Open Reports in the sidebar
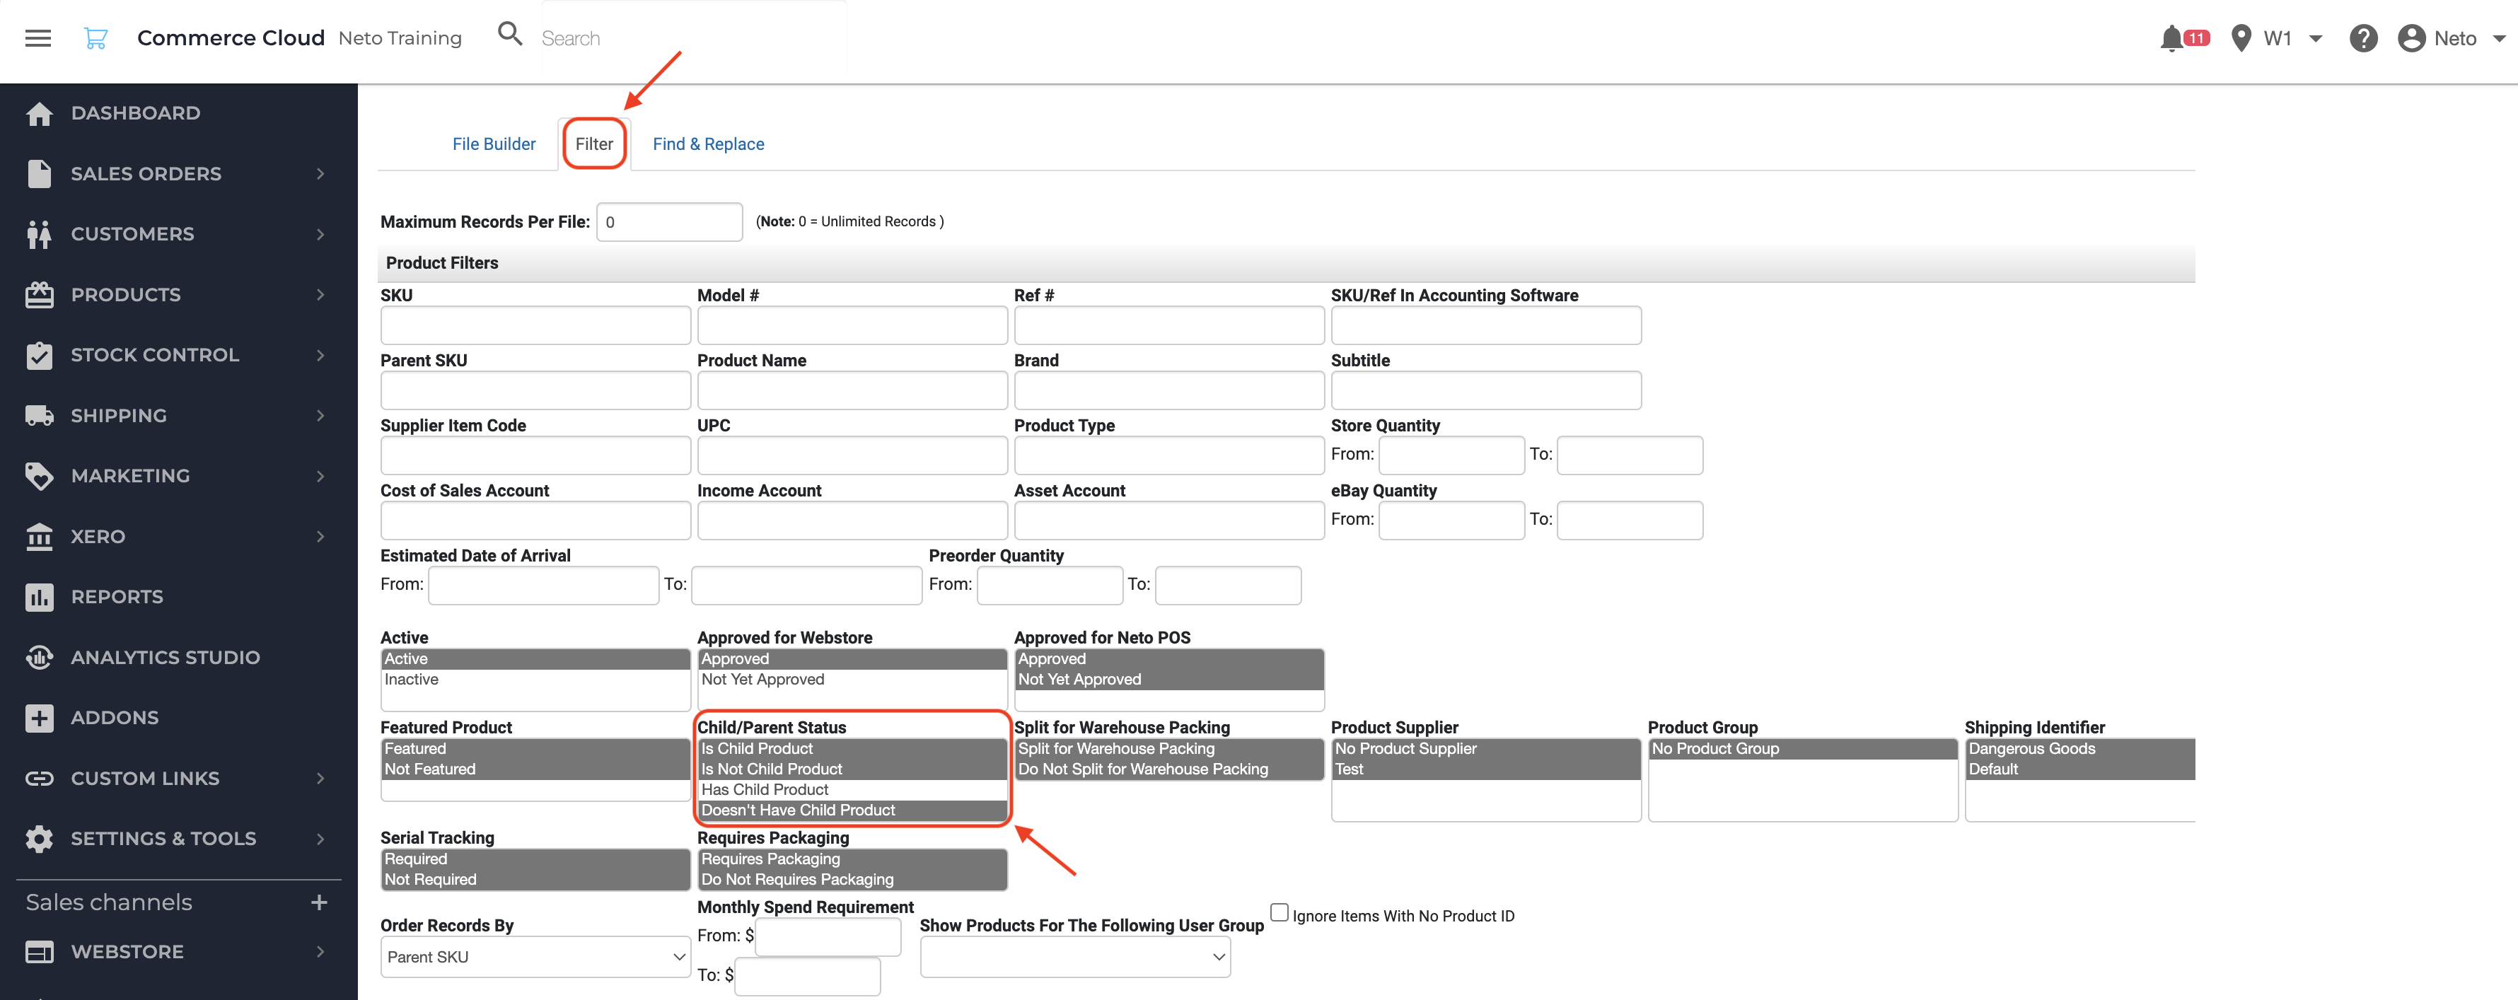Screen dimensions: 2518x1000 coord(116,598)
